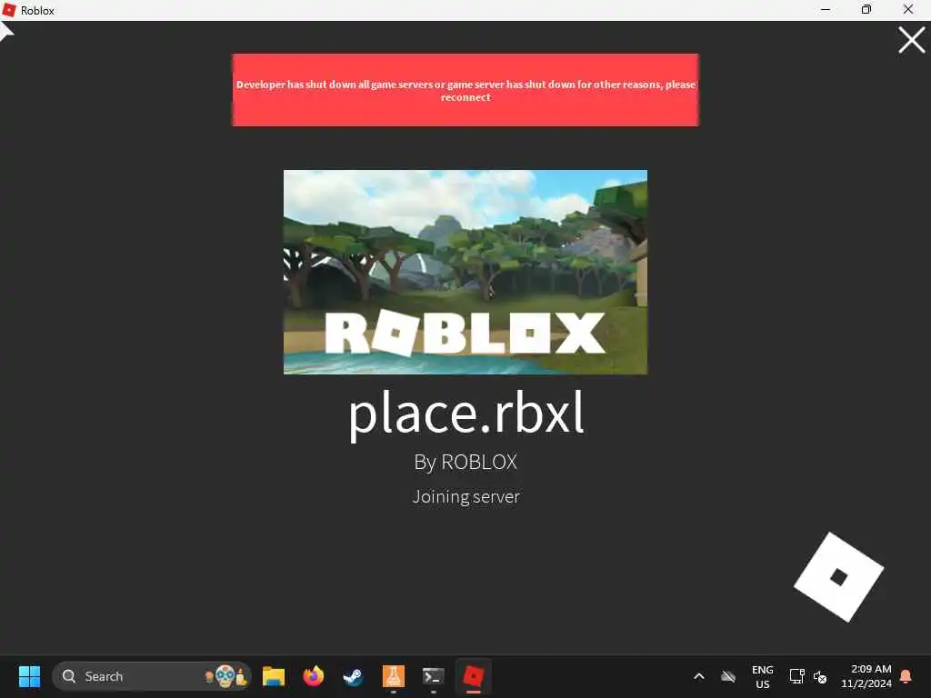Open the terminal app in the taskbar

click(433, 676)
